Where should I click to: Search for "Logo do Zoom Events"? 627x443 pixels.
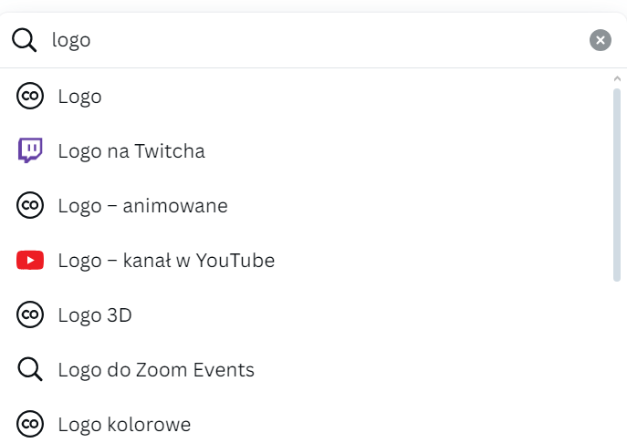point(156,370)
